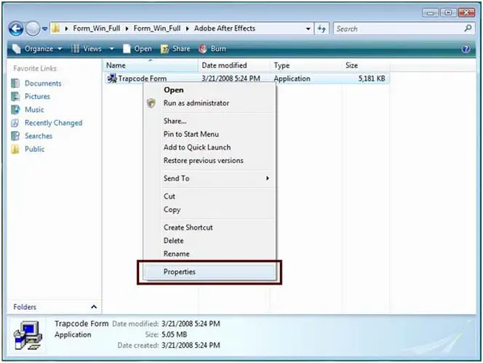Choose Properties from the context menu
The width and height of the screenshot is (483, 363).
click(209, 272)
